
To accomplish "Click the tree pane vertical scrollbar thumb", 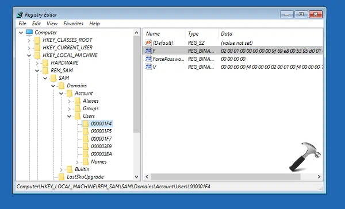I will point(136,84).
